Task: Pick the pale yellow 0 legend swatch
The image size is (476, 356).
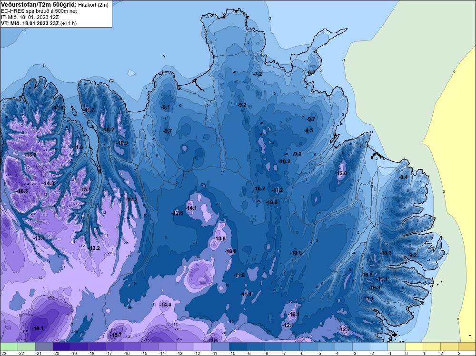Action: pyautogui.click(x=414, y=346)
